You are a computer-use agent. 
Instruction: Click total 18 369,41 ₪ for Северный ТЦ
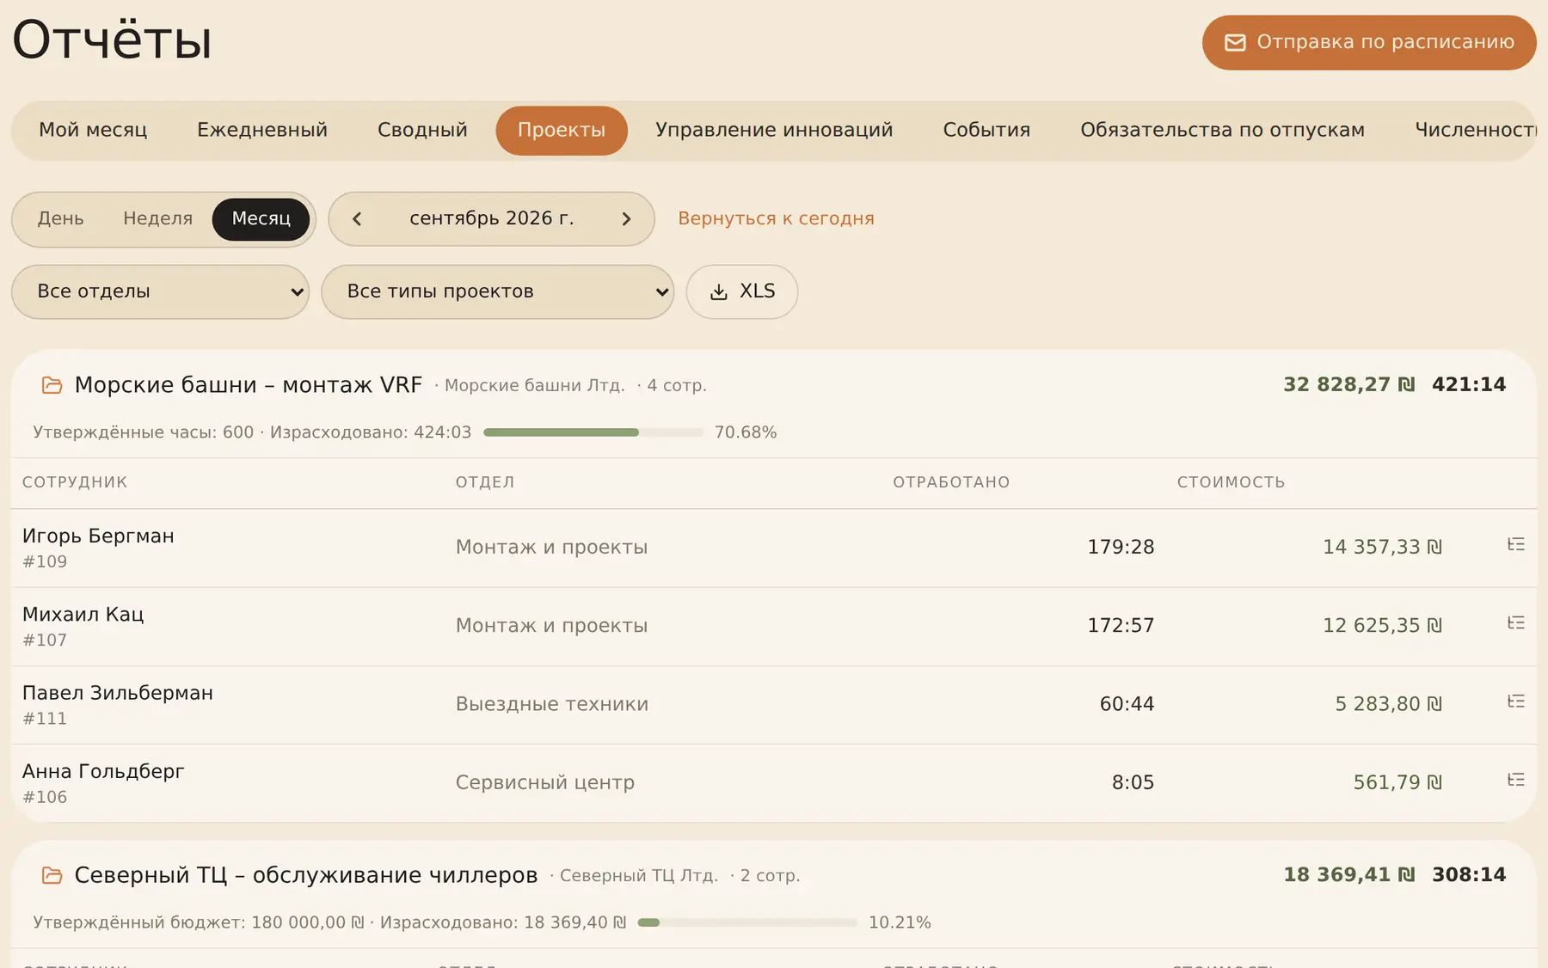[x=1348, y=874]
